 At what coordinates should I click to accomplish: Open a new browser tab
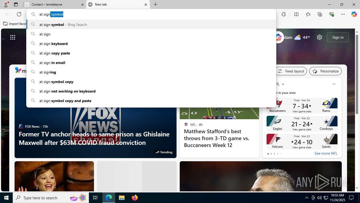pyautogui.click(x=155, y=4)
